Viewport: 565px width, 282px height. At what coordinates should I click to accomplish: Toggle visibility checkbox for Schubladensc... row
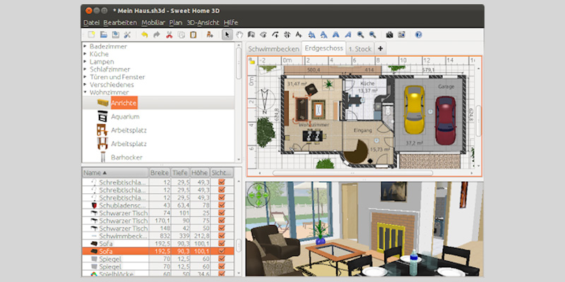click(x=222, y=205)
